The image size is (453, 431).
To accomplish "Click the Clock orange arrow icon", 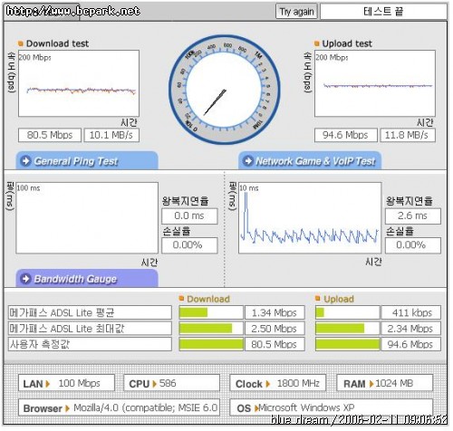I will pos(267,384).
